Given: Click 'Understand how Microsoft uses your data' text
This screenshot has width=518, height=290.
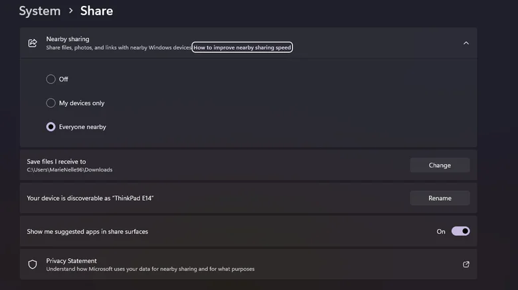Looking at the screenshot, I should coord(150,269).
